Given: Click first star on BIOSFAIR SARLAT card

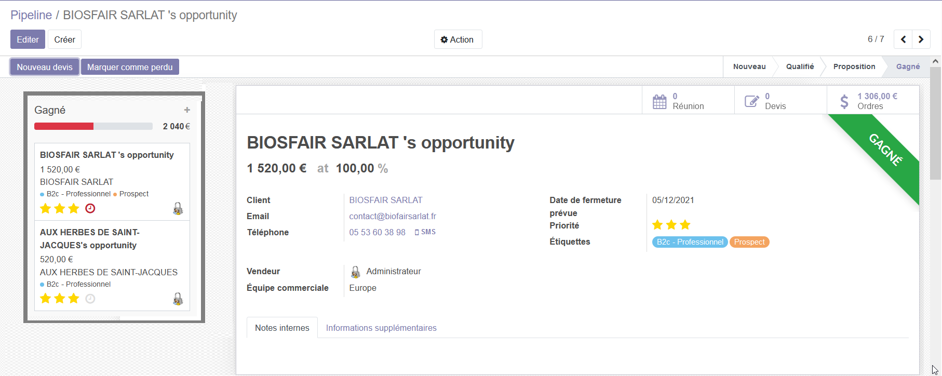Looking at the screenshot, I should click(x=46, y=208).
